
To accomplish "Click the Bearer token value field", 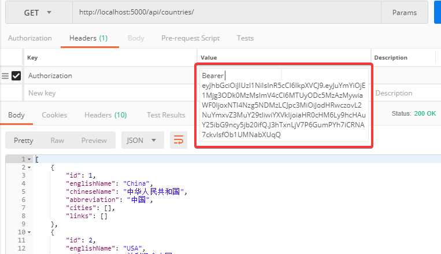I will pos(283,105).
